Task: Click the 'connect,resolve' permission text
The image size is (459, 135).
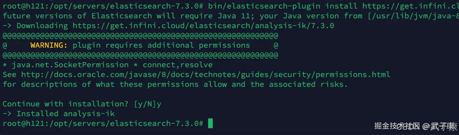Action: pyautogui.click(x=177, y=65)
